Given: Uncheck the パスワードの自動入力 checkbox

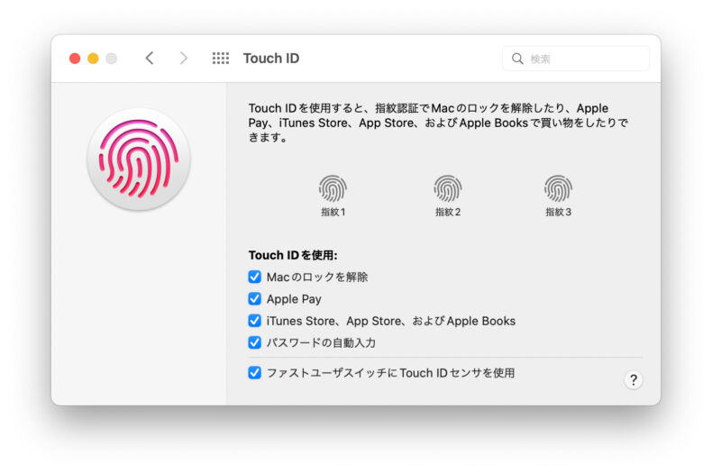Looking at the screenshot, I should (x=255, y=342).
